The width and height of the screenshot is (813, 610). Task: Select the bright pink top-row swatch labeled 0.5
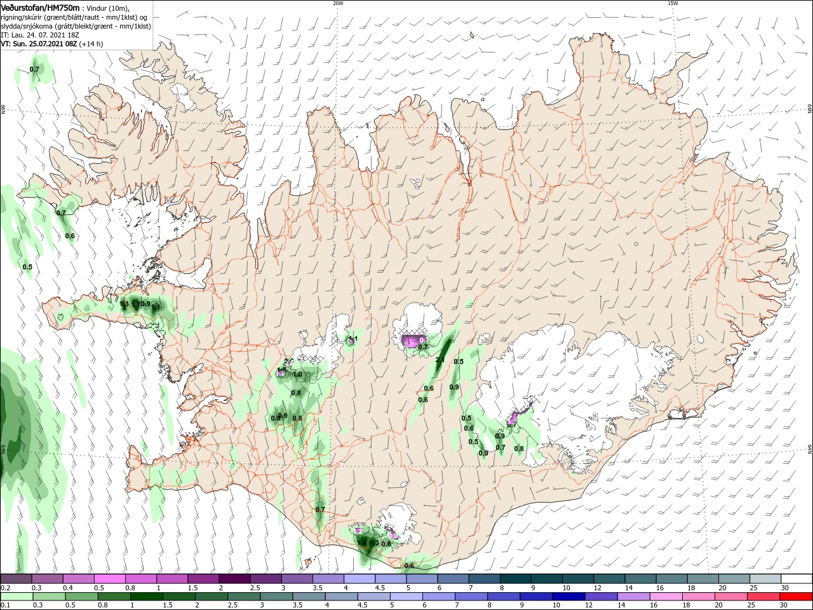pos(109,579)
